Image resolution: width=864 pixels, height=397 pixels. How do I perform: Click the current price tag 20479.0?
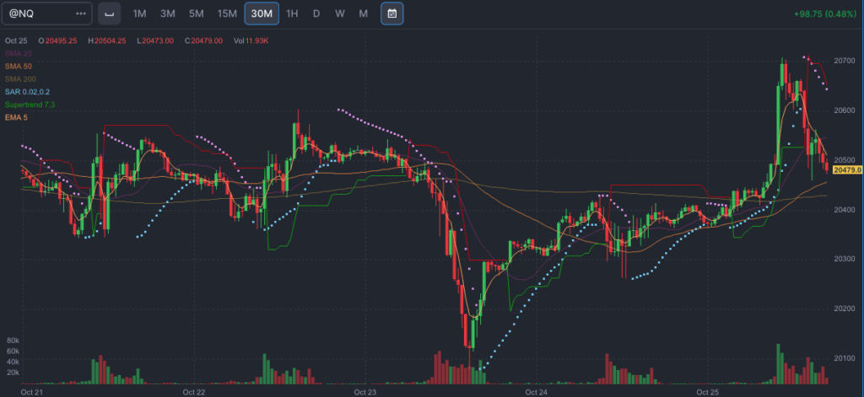846,170
